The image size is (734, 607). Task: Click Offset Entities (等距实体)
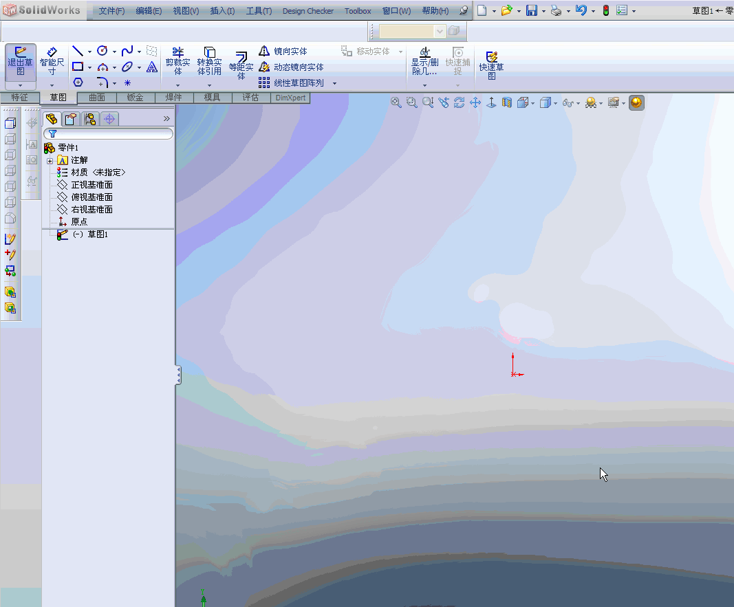[x=241, y=65]
